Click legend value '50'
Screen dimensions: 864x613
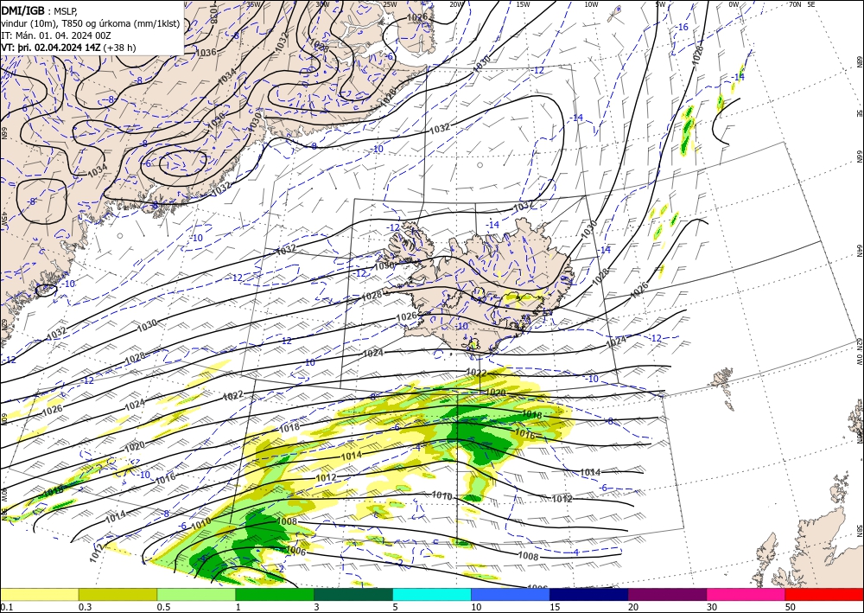click(791, 607)
